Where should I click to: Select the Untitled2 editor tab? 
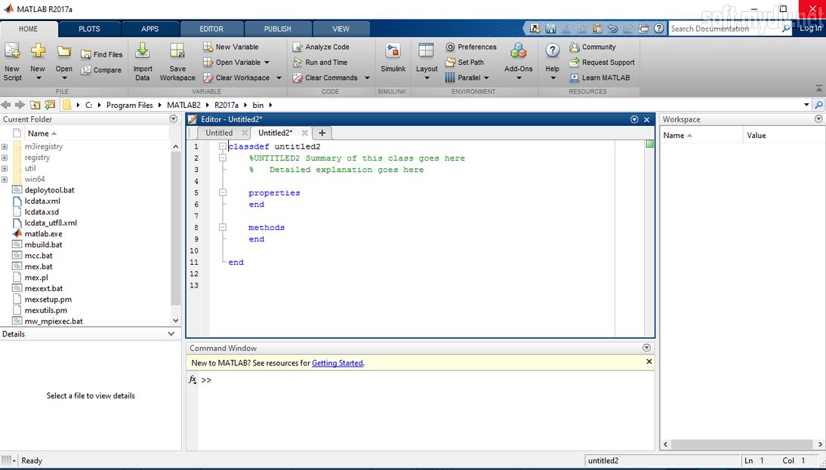pos(277,132)
